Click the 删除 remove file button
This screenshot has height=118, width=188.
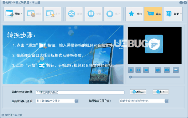point(33,14)
